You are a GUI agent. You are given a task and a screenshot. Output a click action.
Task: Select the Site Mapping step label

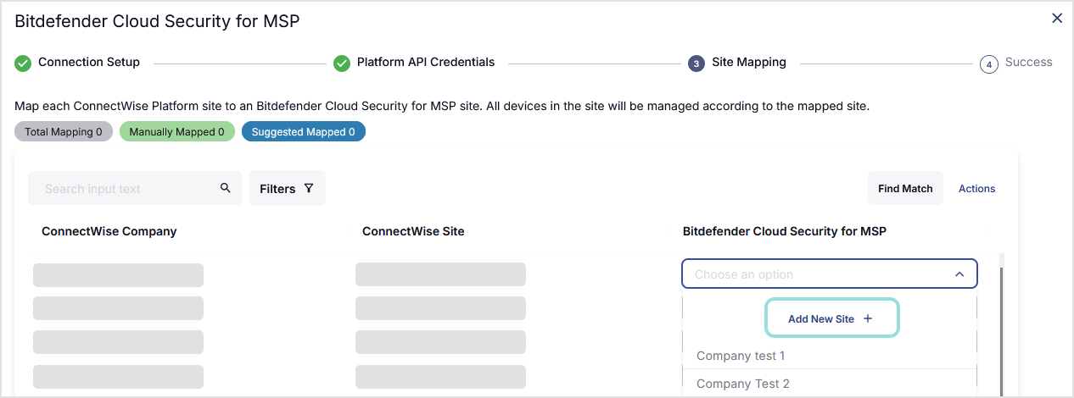tap(749, 62)
